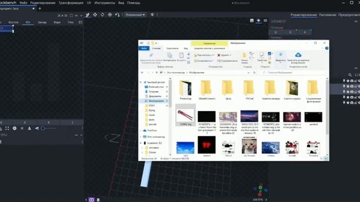Click the underlined active tool left of Move

[88, 15]
